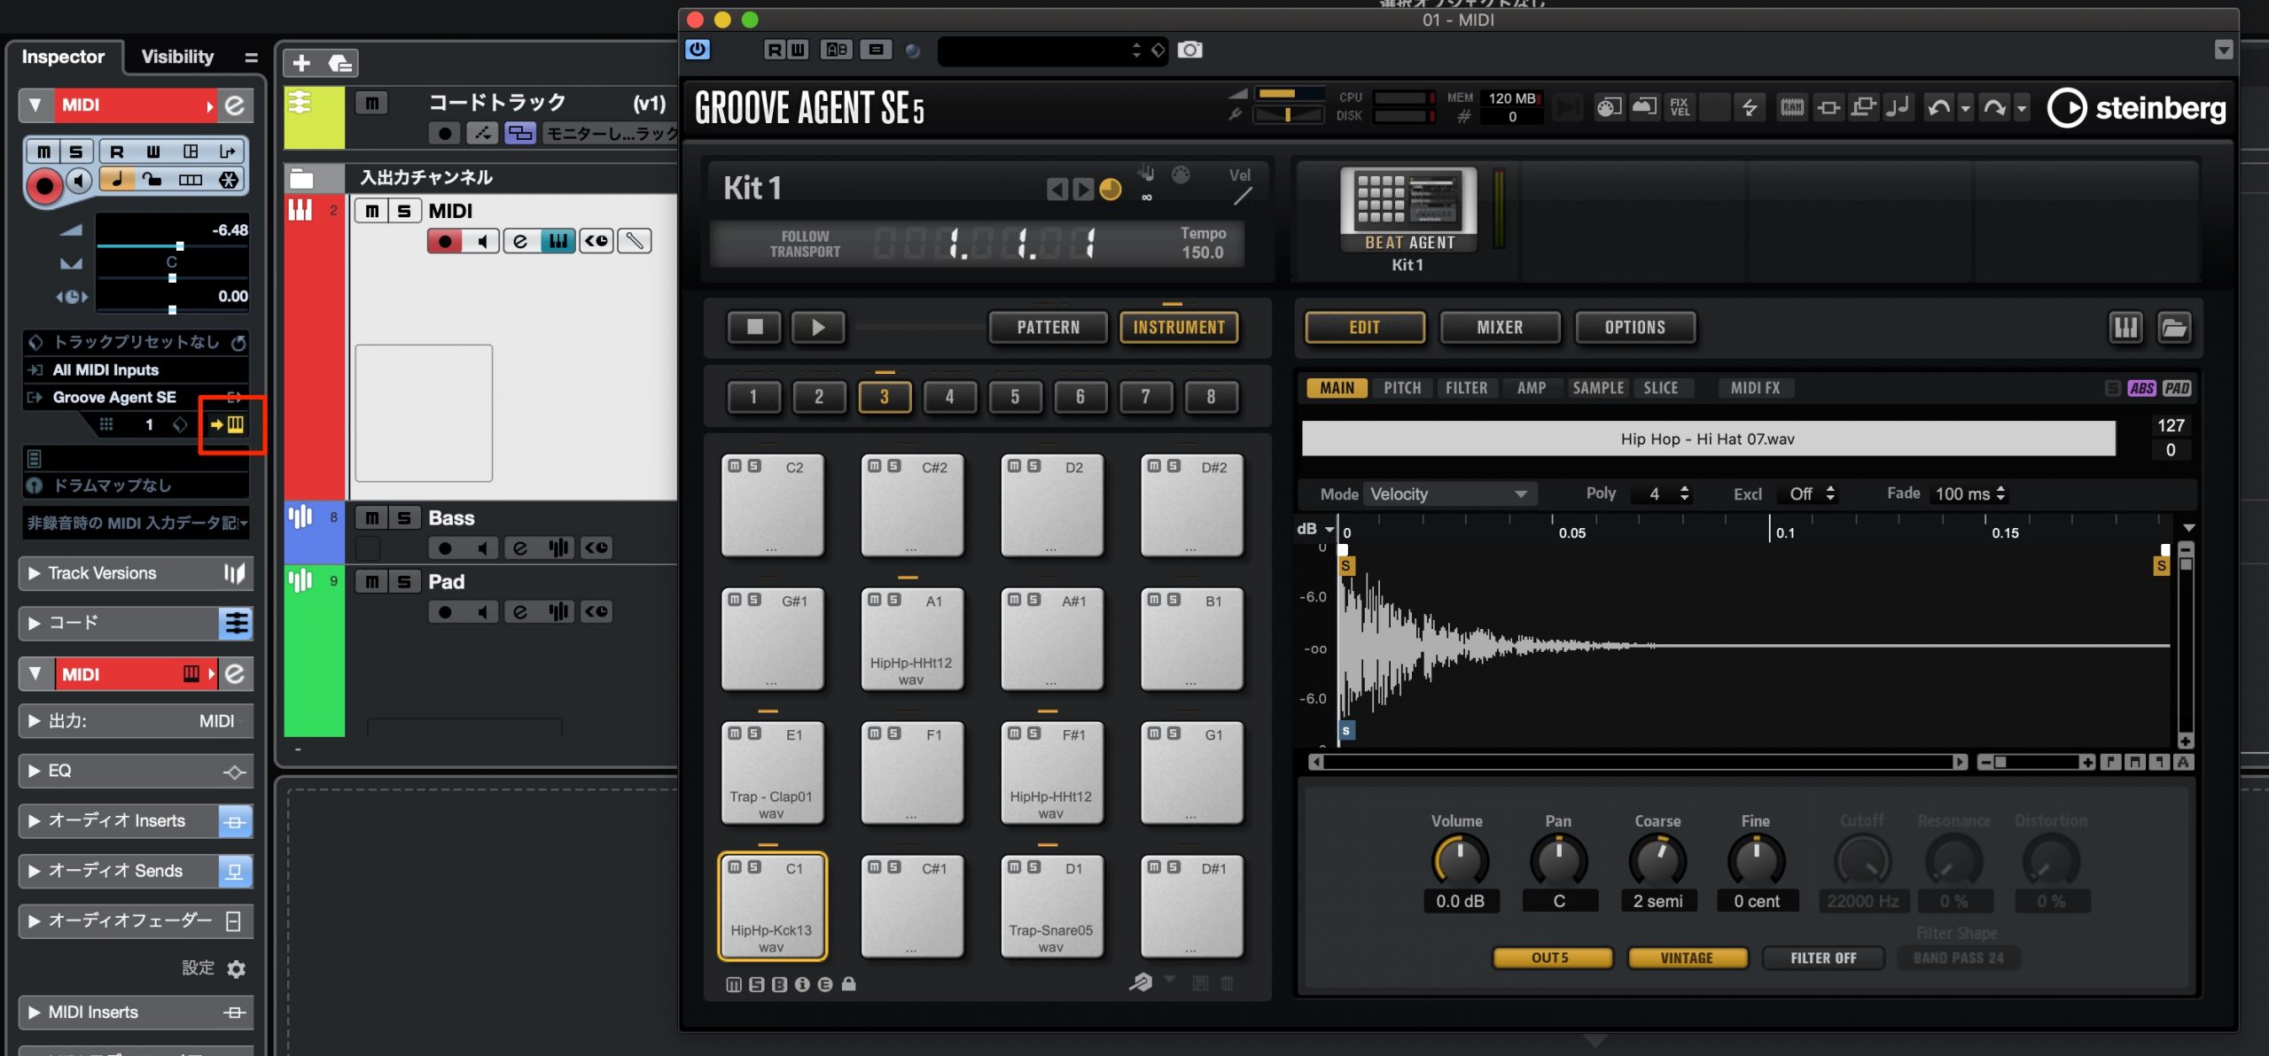This screenshot has height=1056, width=2269.
Task: Expand the 出力: MIDI section
Action: coord(34,721)
